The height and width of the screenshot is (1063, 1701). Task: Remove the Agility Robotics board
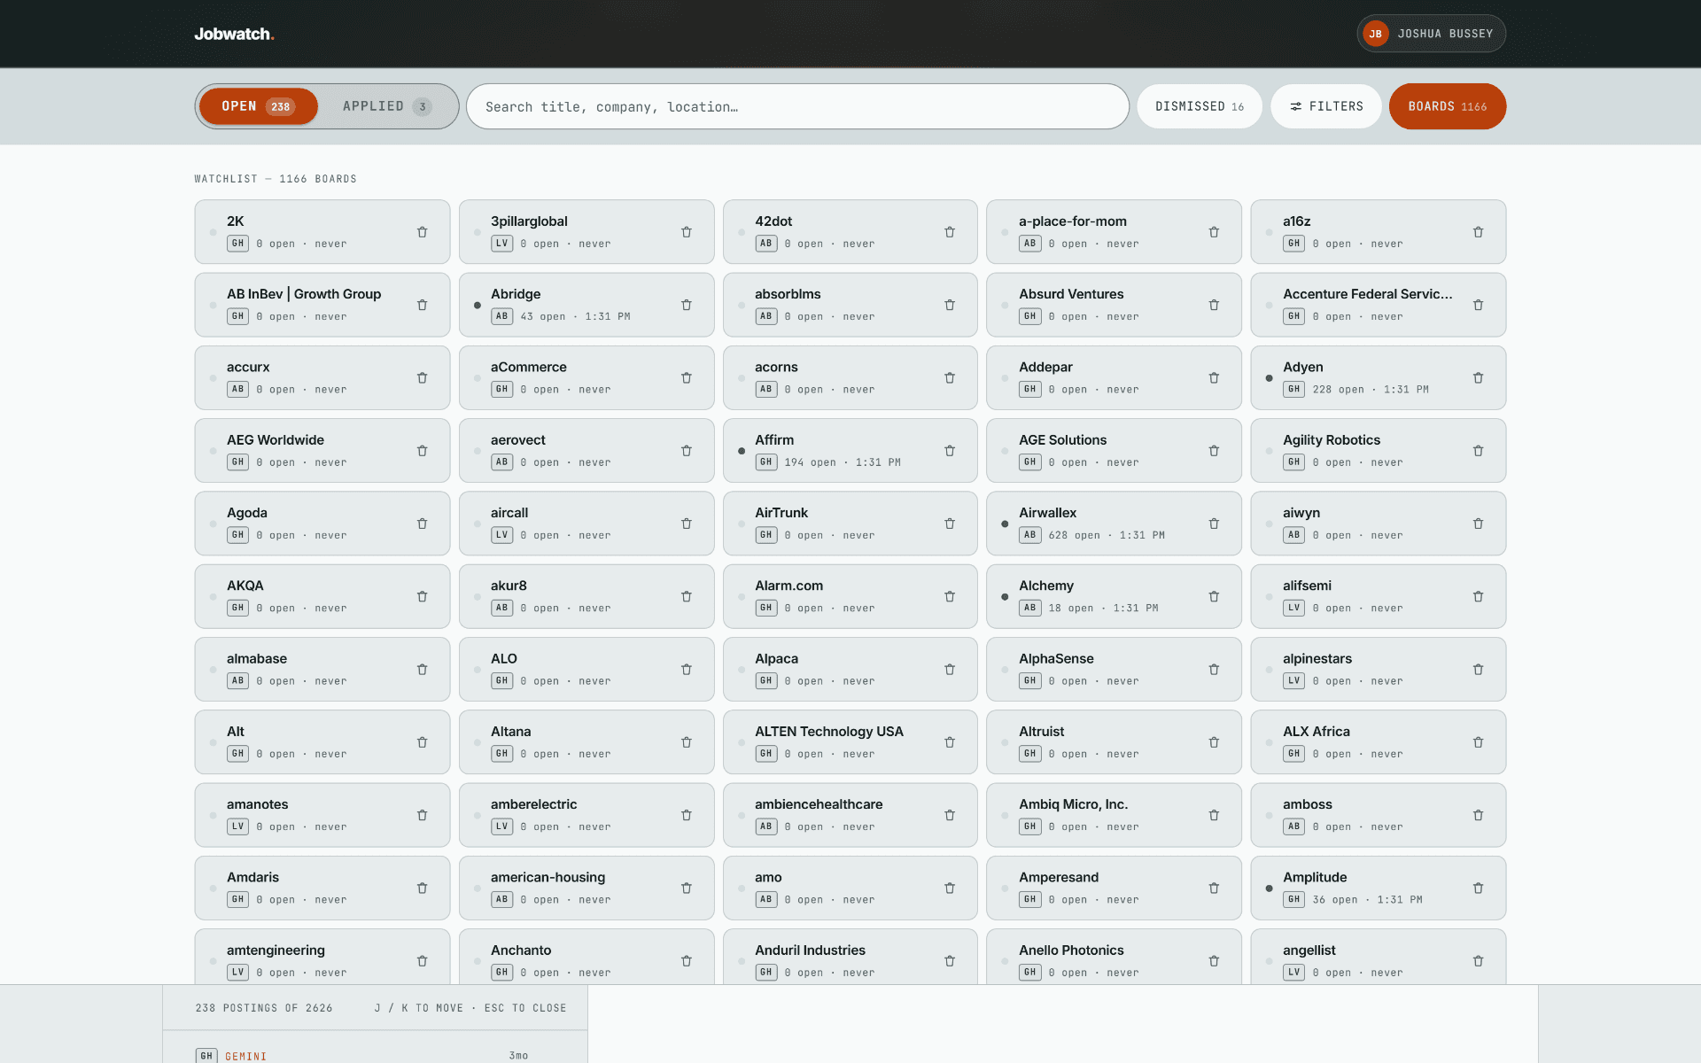click(1478, 451)
